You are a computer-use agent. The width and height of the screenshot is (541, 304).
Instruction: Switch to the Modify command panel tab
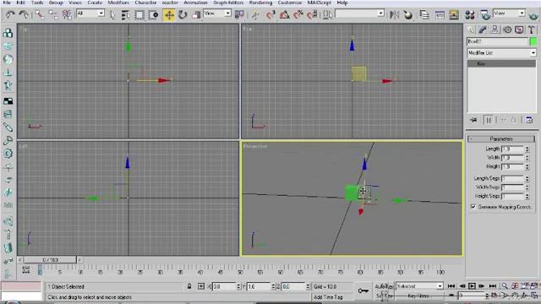pyautogui.click(x=483, y=30)
